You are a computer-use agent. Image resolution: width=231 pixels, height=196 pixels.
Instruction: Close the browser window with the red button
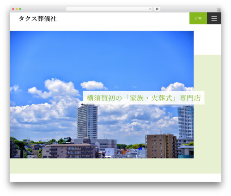[13, 9]
